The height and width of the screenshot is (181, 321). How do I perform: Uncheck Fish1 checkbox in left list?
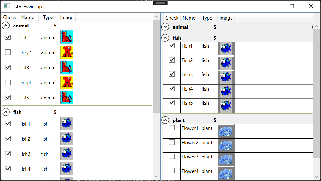click(x=8, y=124)
